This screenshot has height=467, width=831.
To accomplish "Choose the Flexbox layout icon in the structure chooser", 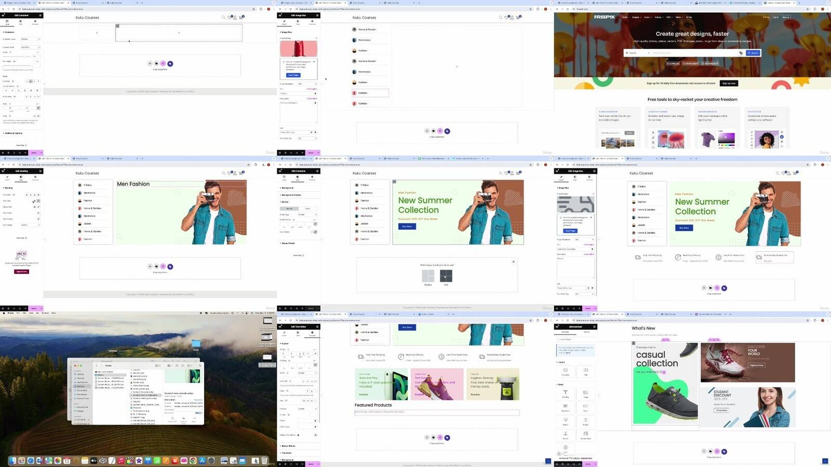I will (x=428, y=276).
